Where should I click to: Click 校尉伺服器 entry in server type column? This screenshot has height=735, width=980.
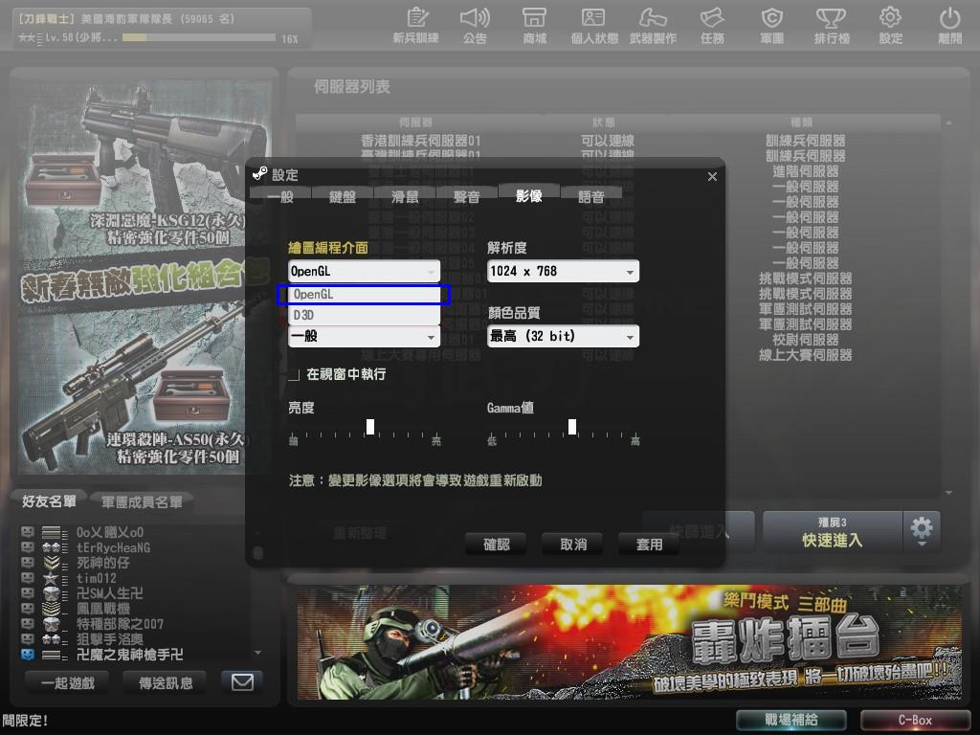click(805, 340)
